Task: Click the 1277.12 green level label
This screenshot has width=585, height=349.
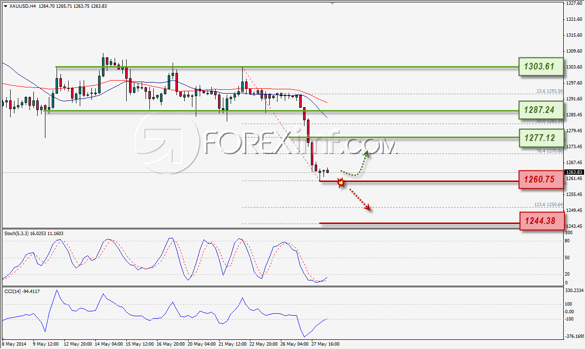Action: [541, 138]
